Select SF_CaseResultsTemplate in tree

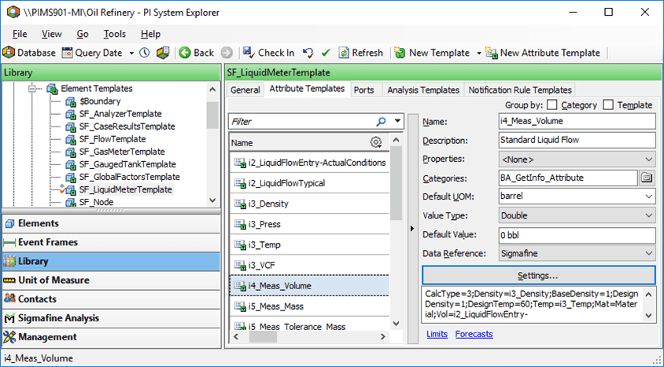(x=127, y=127)
